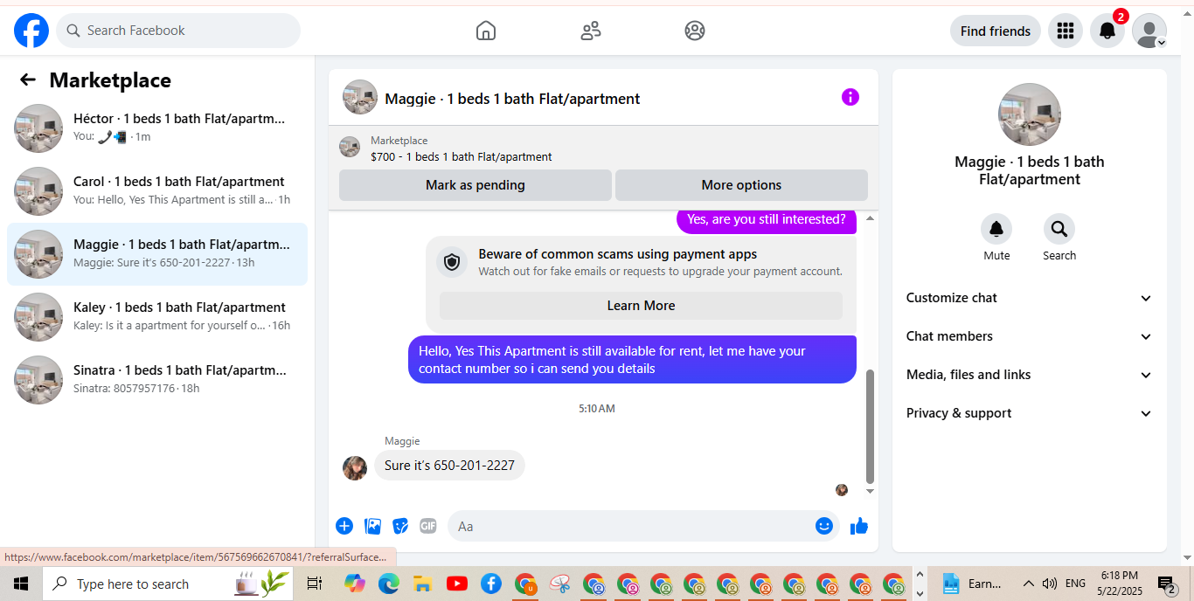Screen dimensions: 1194x601
Task: Search in conversation magnifier icon
Action: pyautogui.click(x=1059, y=229)
